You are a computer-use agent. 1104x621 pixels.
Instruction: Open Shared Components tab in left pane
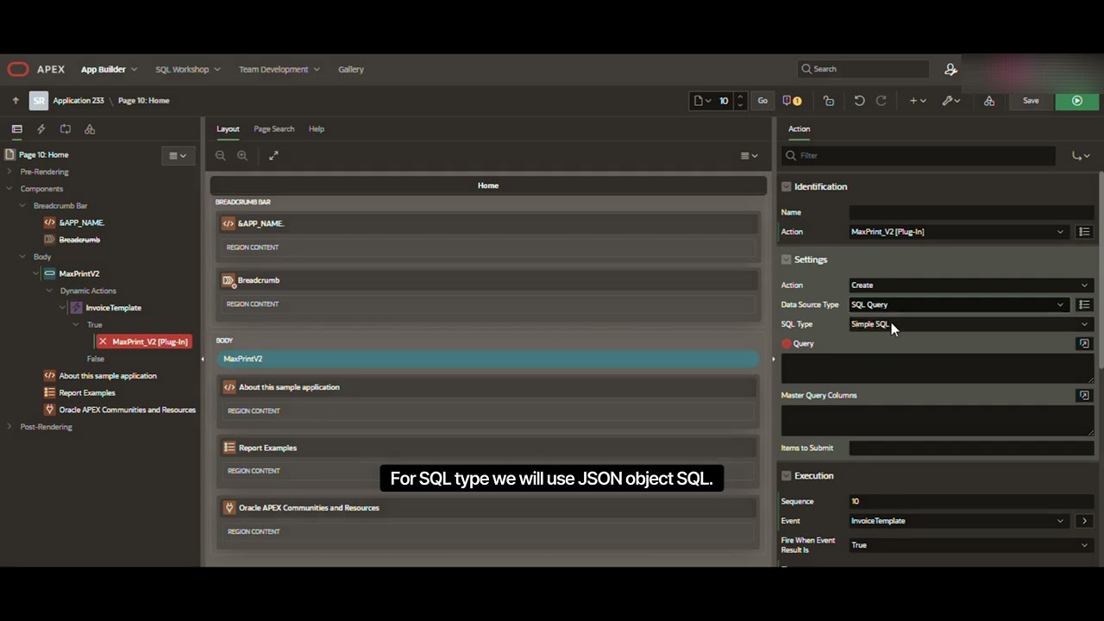click(x=90, y=129)
